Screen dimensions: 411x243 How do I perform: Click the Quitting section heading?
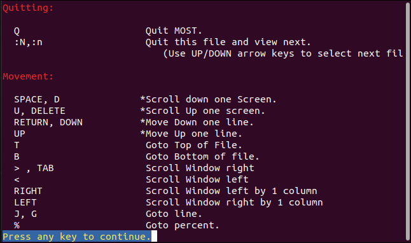[28, 8]
